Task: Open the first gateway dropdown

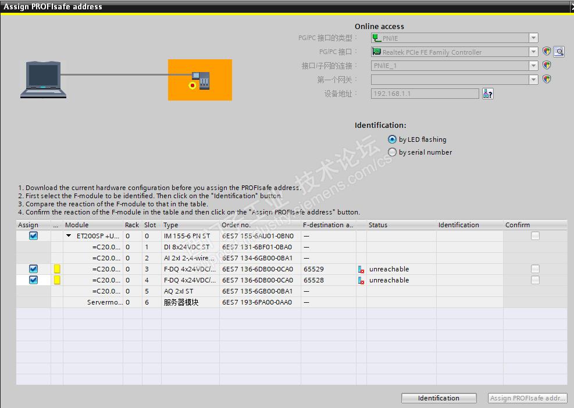Action: [533, 80]
